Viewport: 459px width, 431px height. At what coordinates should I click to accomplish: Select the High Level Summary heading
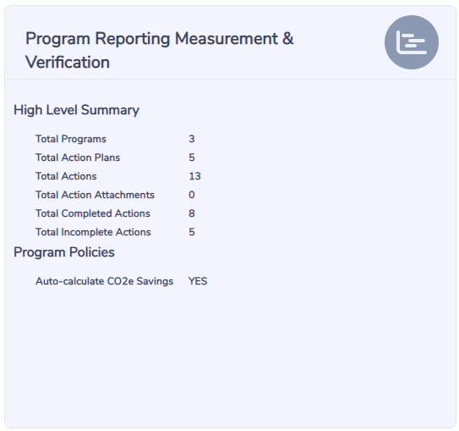pos(76,110)
